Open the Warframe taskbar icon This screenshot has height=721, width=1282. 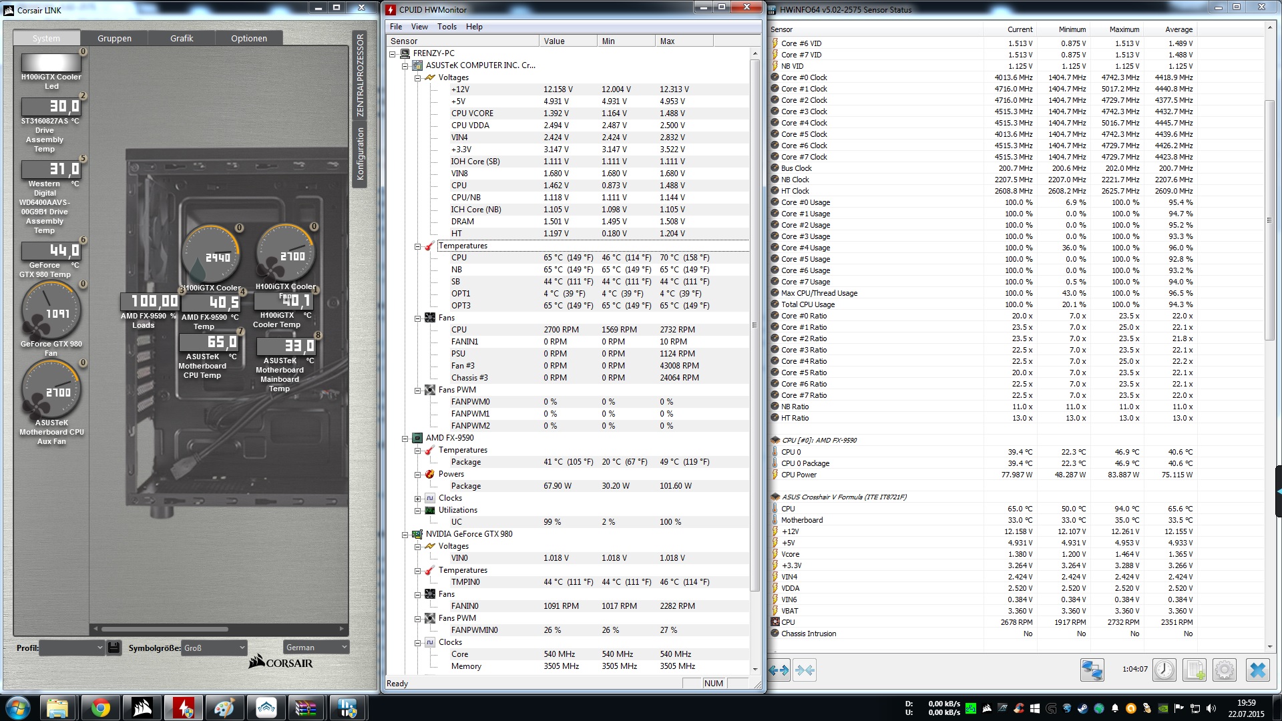266,708
